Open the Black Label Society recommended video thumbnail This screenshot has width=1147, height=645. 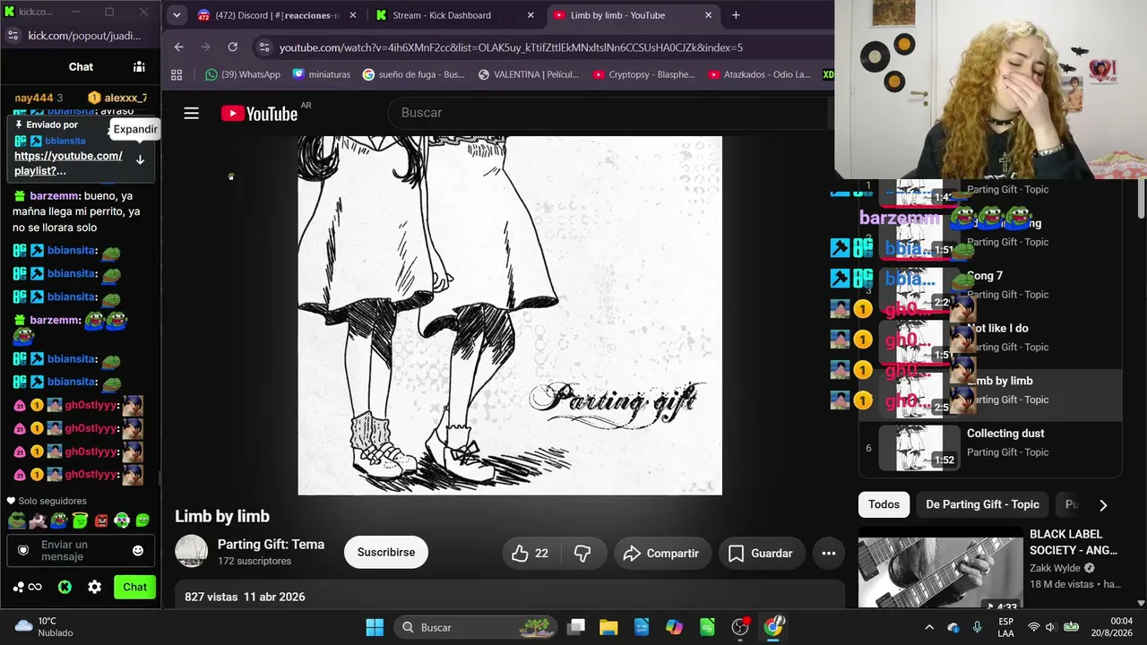[940, 568]
